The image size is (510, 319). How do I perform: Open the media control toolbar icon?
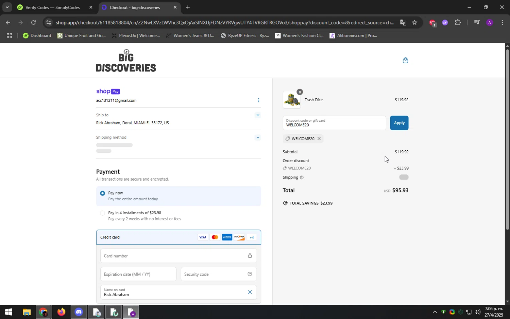pos(477,23)
